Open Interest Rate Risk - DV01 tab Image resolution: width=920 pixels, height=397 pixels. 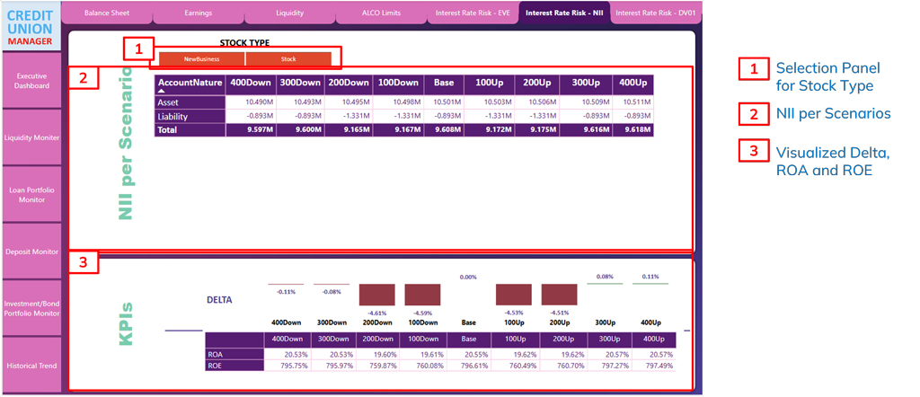[x=655, y=12]
